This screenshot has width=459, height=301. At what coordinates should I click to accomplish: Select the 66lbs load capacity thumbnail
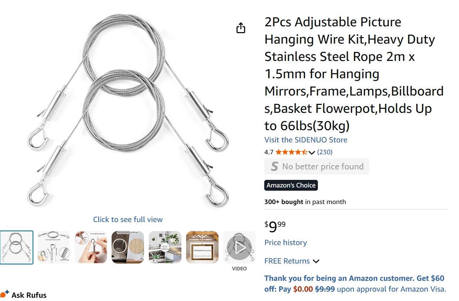pyautogui.click(x=202, y=247)
